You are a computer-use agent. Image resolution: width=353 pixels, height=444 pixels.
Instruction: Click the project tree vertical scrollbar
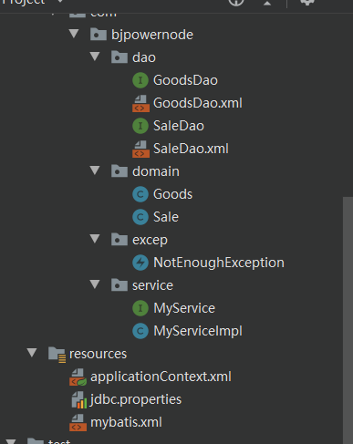(x=348, y=319)
